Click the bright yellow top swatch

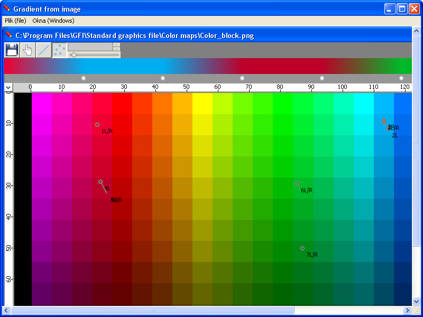point(203,104)
